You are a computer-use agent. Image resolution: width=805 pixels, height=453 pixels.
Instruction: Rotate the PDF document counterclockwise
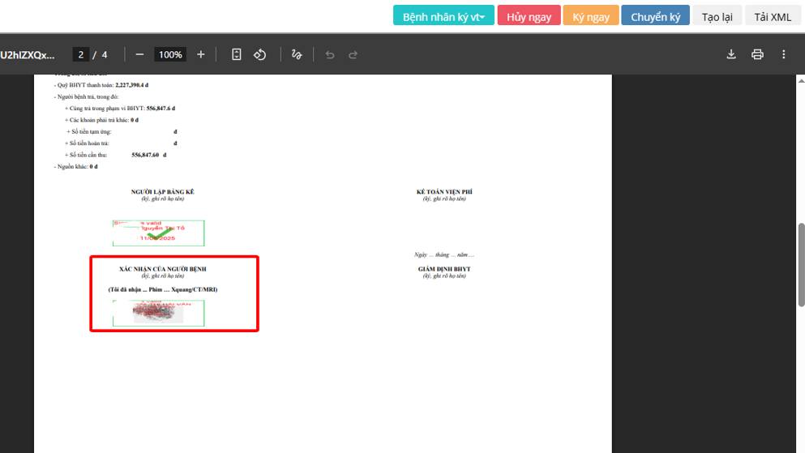[260, 54]
